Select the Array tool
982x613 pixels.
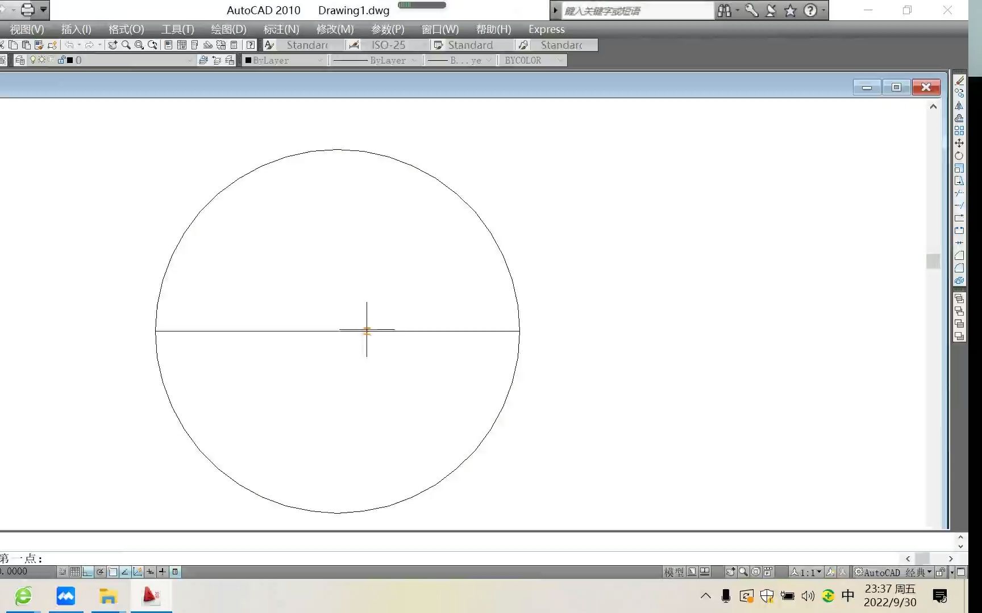[959, 131]
